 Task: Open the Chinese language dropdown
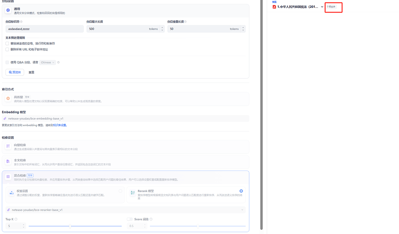[48, 62]
